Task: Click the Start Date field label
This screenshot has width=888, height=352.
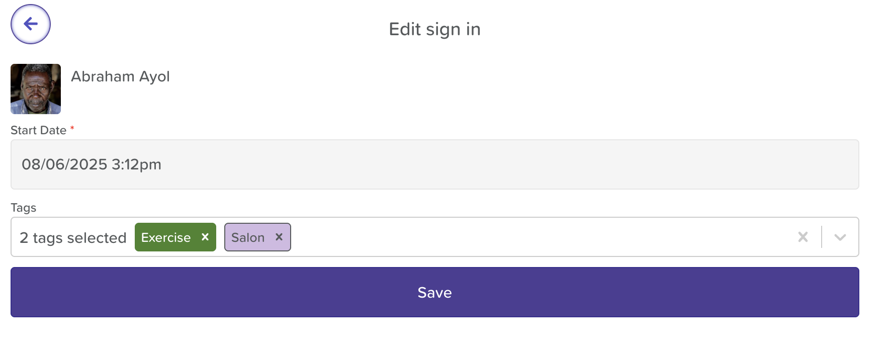Action: (x=38, y=130)
